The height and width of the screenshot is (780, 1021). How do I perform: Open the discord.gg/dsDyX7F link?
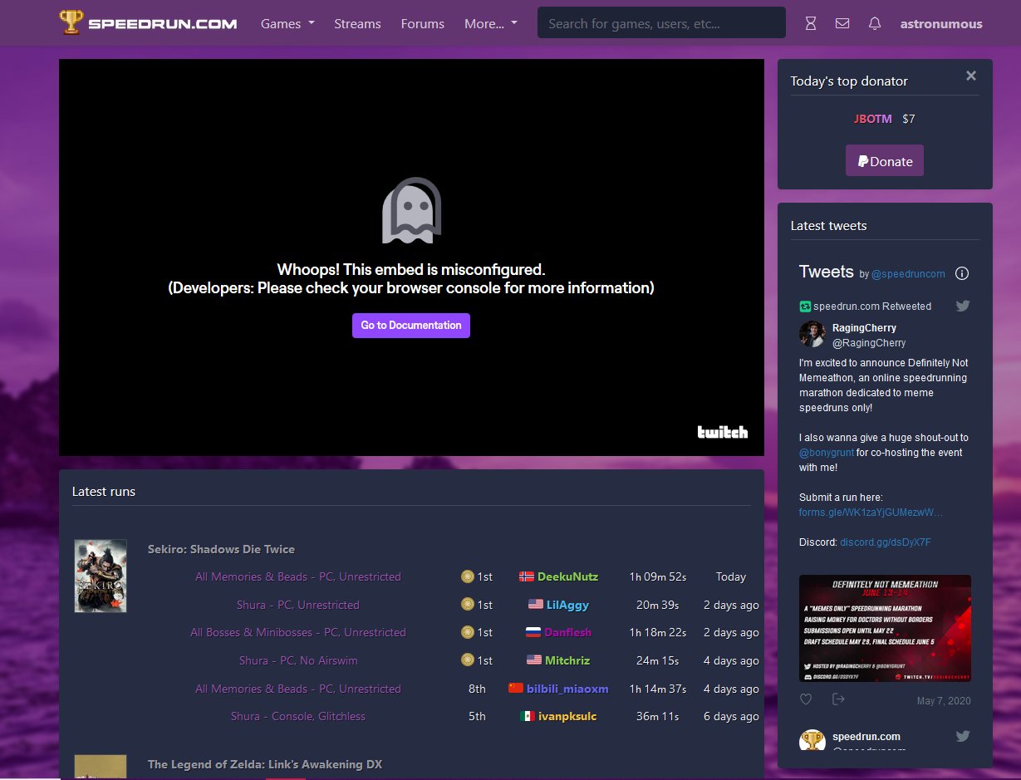point(886,542)
